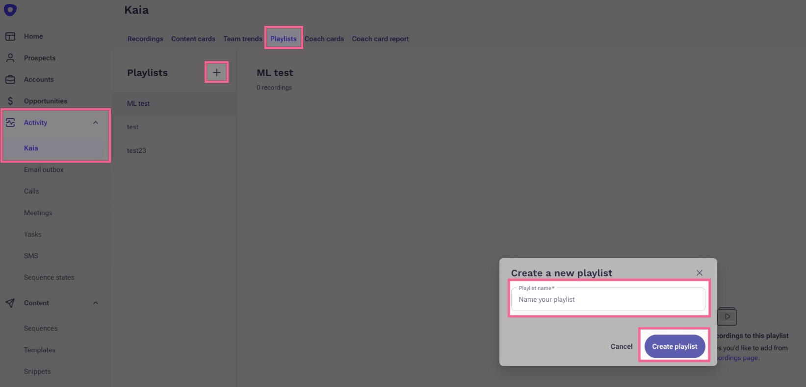Open Opportunities from the sidebar
This screenshot has width=806, height=387.
point(46,101)
